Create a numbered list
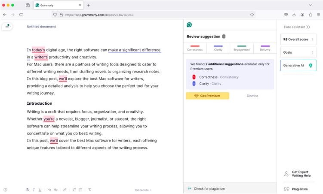This screenshot has width=323, height=194. pyautogui.click(x=74, y=189)
